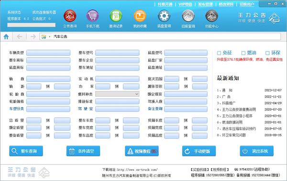This screenshot has width=287, height=181.
Task: Click the 汽车公告 address bar
Action: pos(160,37)
